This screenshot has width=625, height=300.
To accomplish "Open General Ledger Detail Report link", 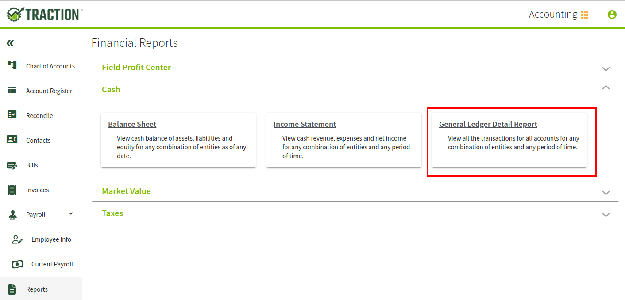I will click(488, 124).
